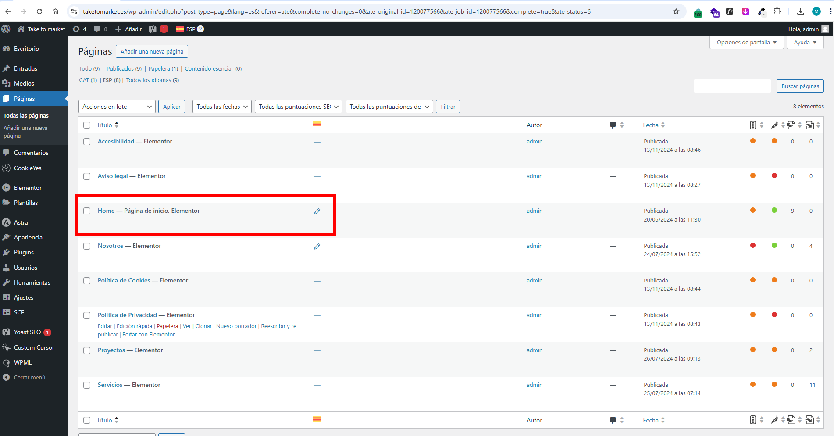Open the updates icon showing 4

[79, 29]
